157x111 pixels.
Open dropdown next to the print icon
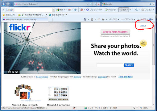[x=106, y=19]
